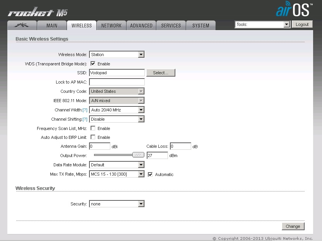Click the Lock to AP MAC field
322x241 pixels.
click(116, 82)
